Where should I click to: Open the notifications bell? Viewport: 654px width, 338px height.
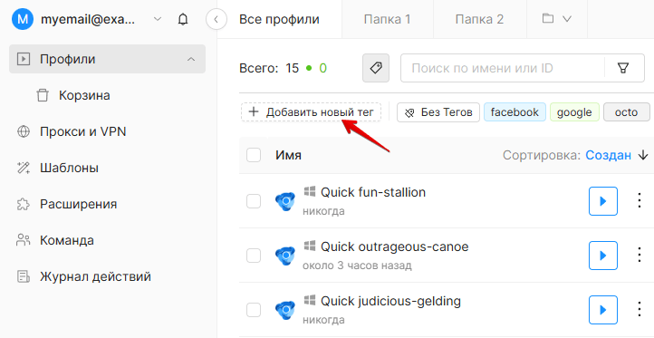[x=183, y=19]
